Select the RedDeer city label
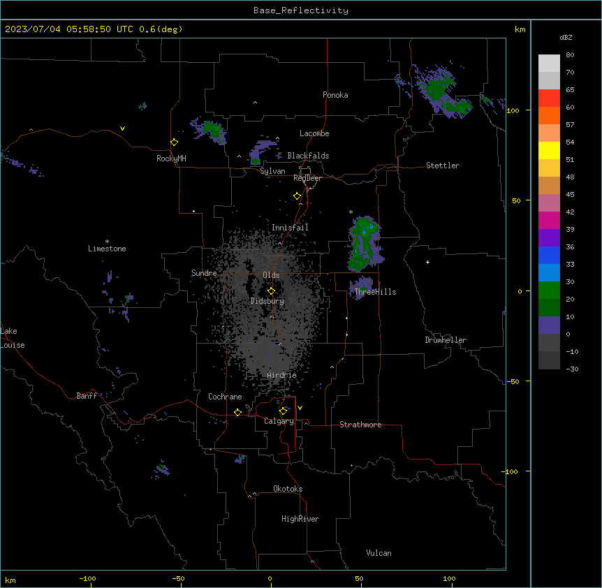This screenshot has width=602, height=588. pyautogui.click(x=307, y=178)
